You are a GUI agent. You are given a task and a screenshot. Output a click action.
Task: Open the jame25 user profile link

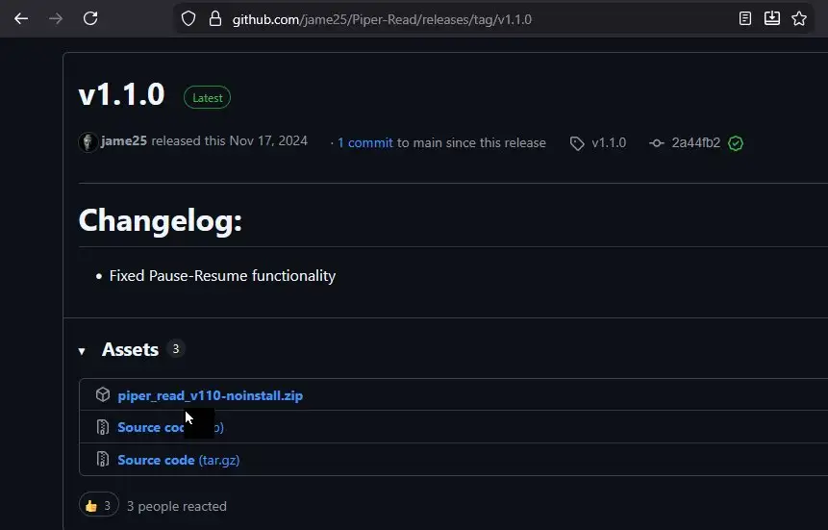tap(124, 140)
